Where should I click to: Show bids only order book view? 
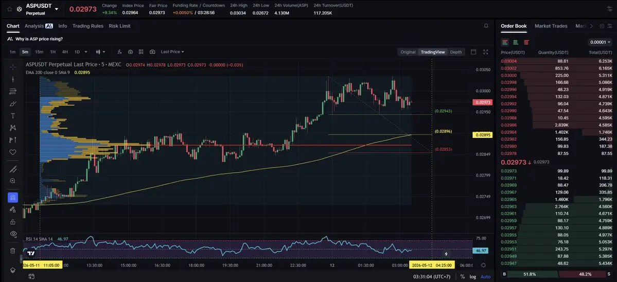(x=516, y=42)
